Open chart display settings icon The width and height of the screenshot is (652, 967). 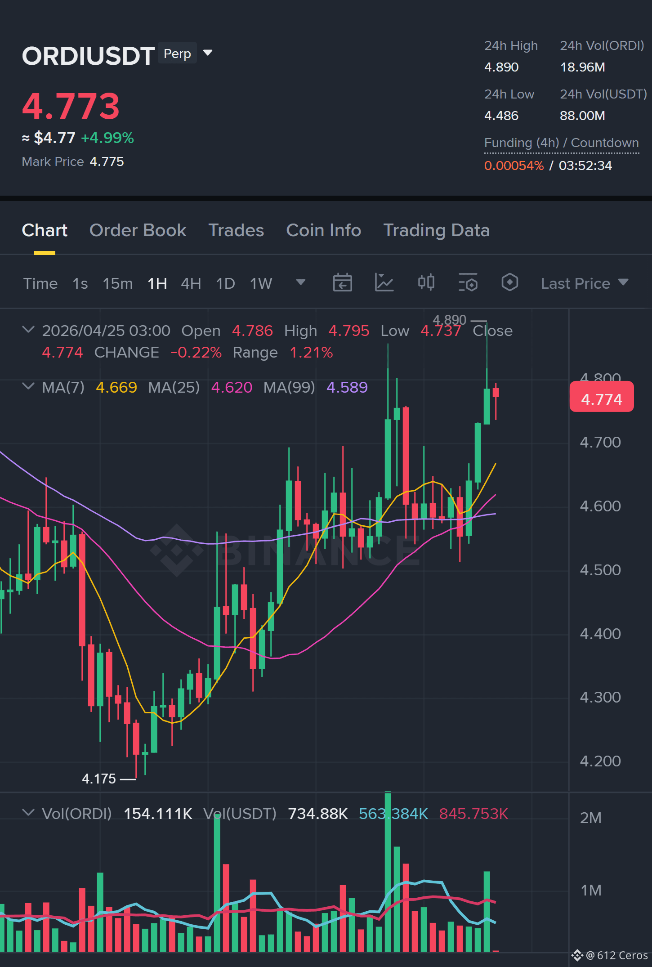tap(468, 283)
